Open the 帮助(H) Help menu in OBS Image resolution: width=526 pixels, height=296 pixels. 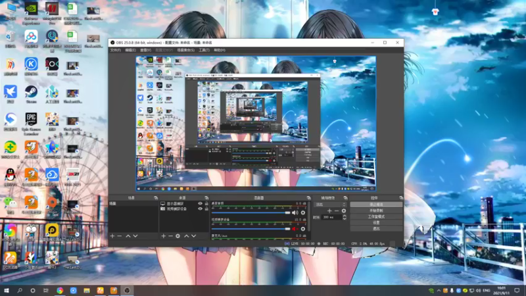click(220, 50)
